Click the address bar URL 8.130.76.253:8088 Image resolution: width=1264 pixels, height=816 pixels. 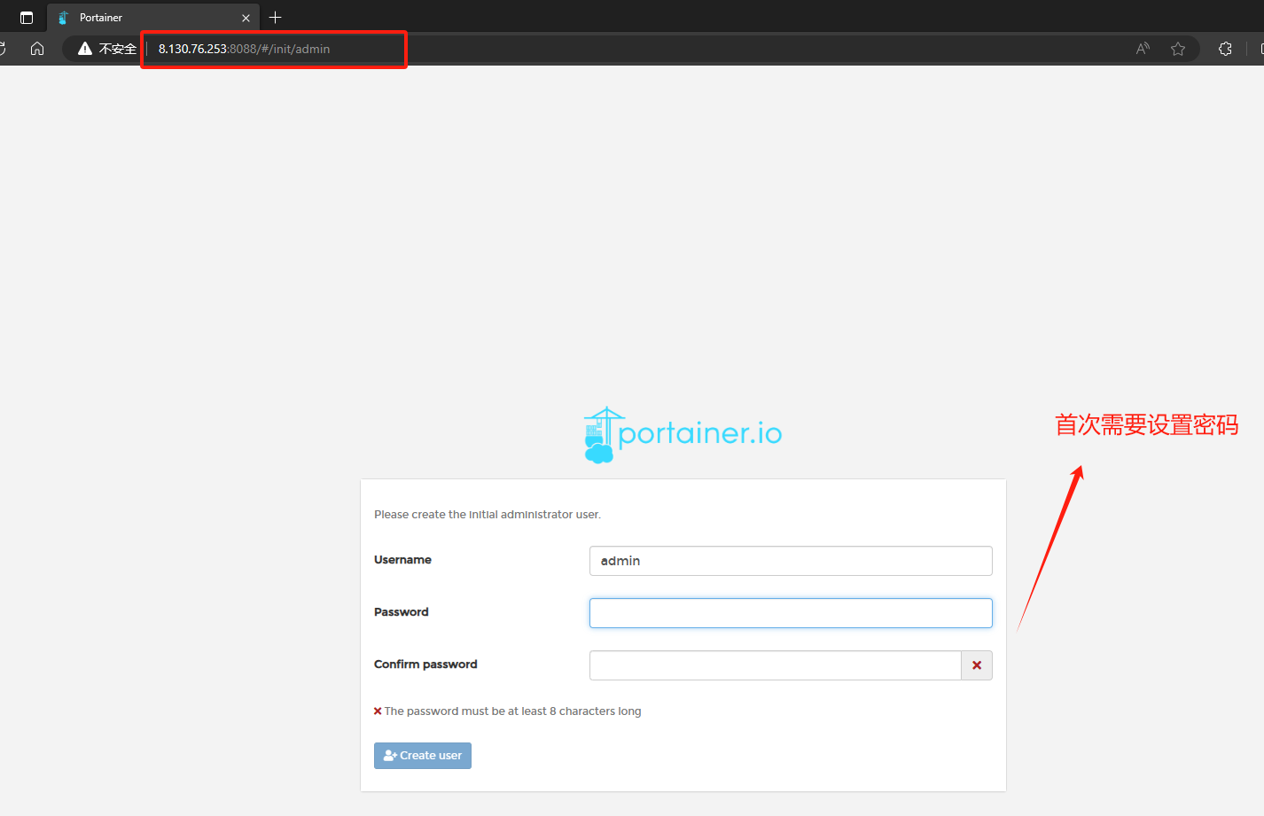[x=244, y=49]
